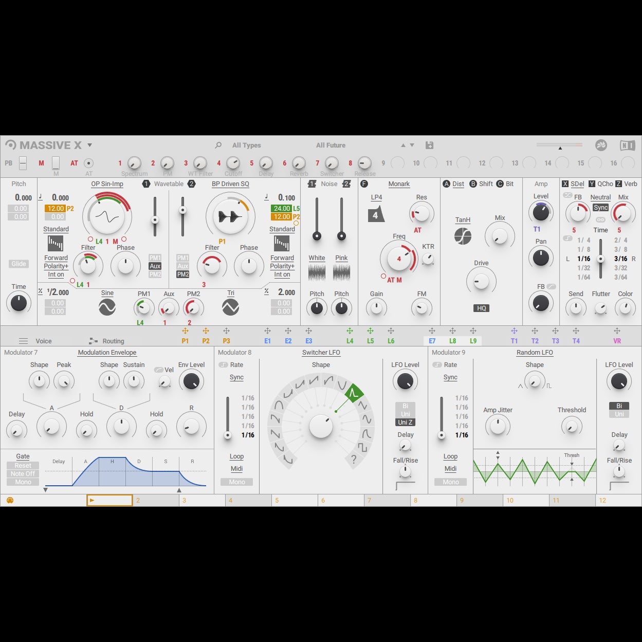Click the VR drag-assign cross icon
The height and width of the screenshot is (642, 642).
(x=617, y=331)
